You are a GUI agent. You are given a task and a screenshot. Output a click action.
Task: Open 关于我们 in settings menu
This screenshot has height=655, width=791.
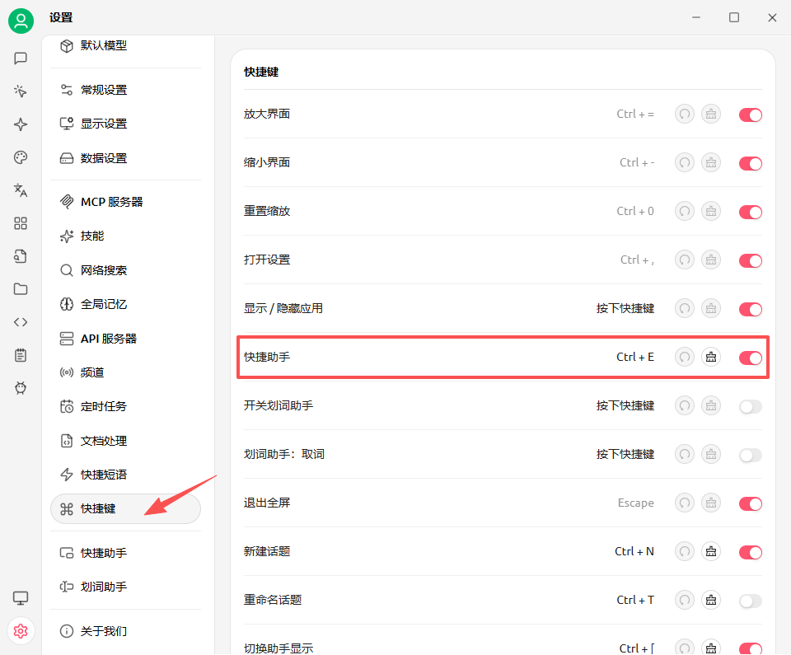pos(125,631)
